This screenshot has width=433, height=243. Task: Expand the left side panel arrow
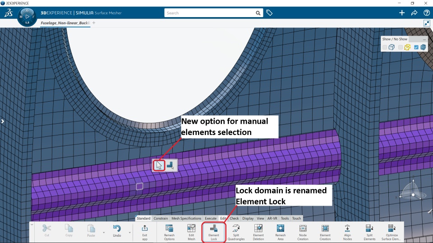(3, 121)
